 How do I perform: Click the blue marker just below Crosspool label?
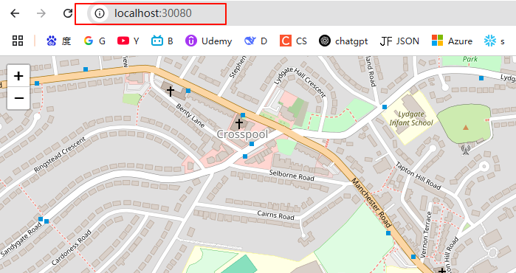(x=252, y=144)
